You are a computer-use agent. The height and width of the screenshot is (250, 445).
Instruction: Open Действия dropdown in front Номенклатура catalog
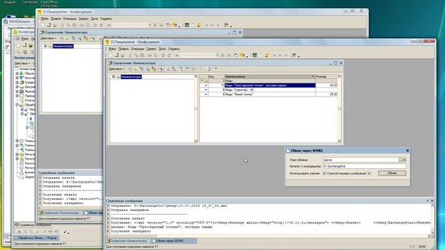116,69
